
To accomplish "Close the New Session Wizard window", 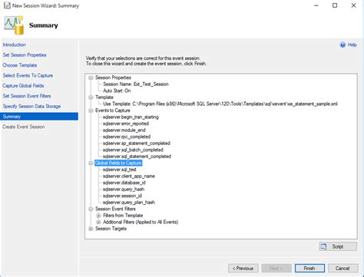I will click(x=353, y=5).
